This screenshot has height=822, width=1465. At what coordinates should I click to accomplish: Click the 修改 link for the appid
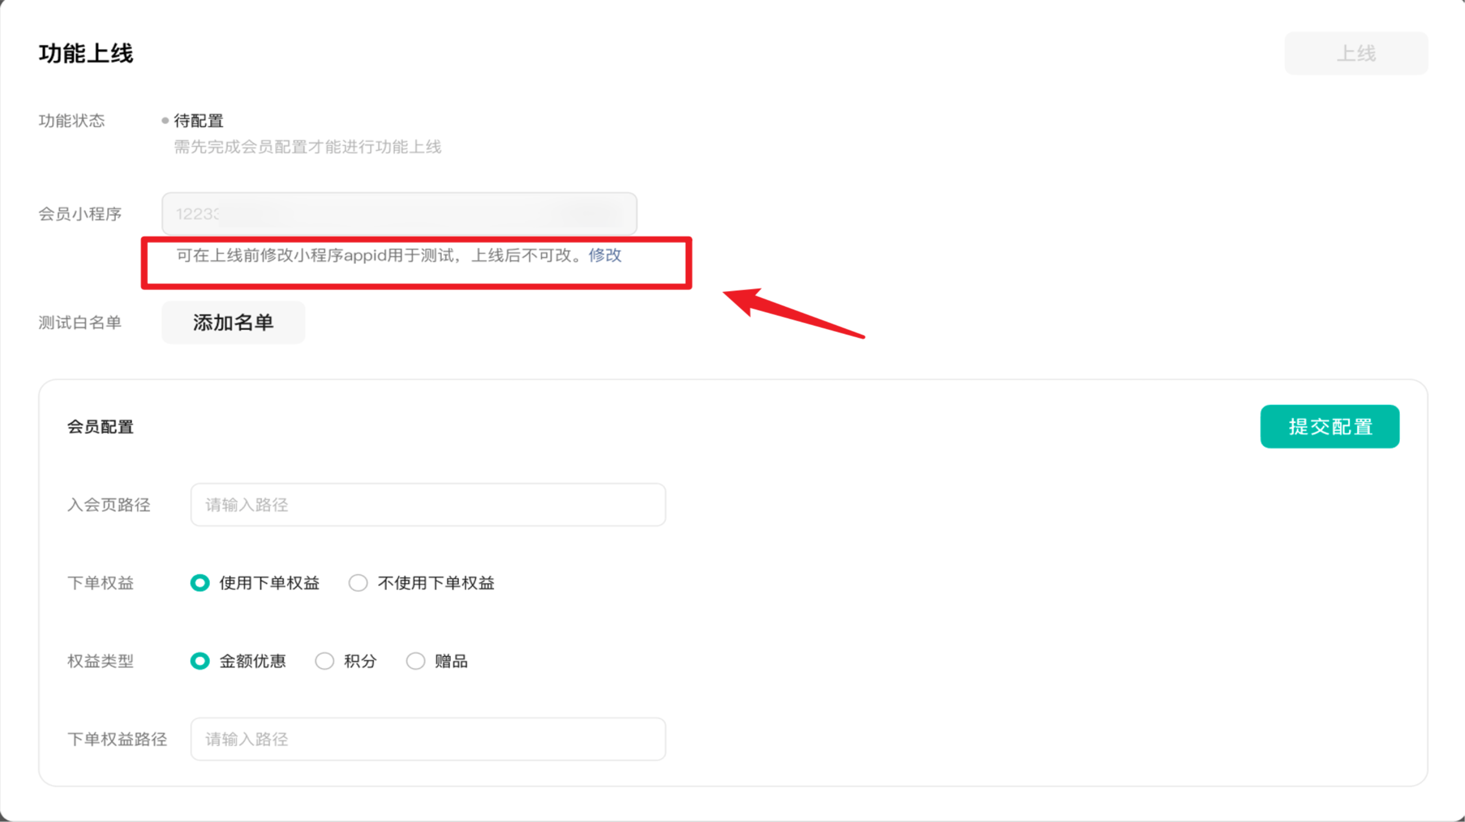[x=605, y=255]
